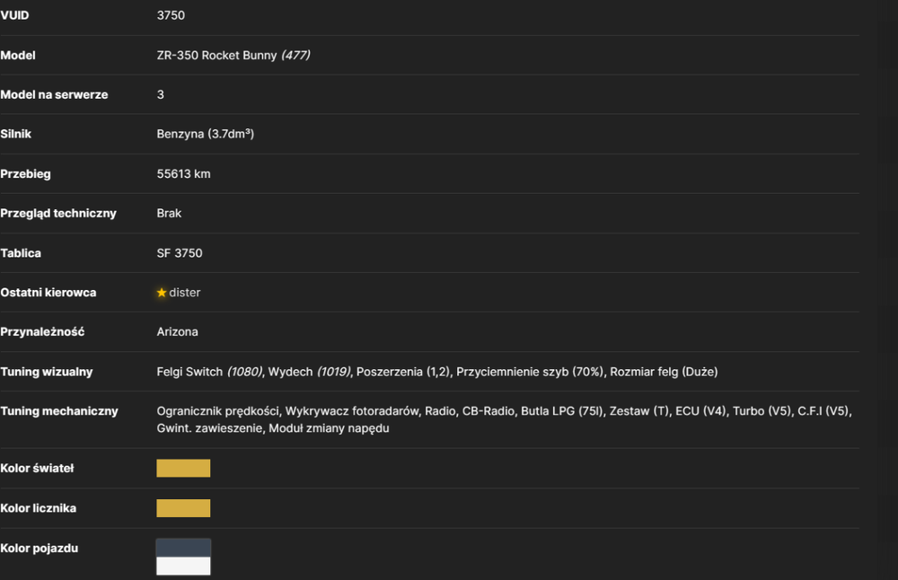Click the gold star next to dister
The image size is (898, 580).
[162, 293]
